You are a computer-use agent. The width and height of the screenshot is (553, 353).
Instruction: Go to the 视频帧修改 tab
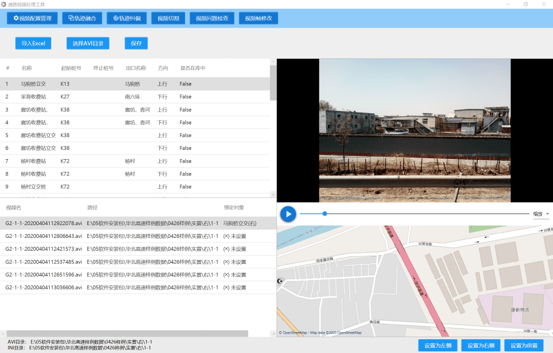[258, 18]
